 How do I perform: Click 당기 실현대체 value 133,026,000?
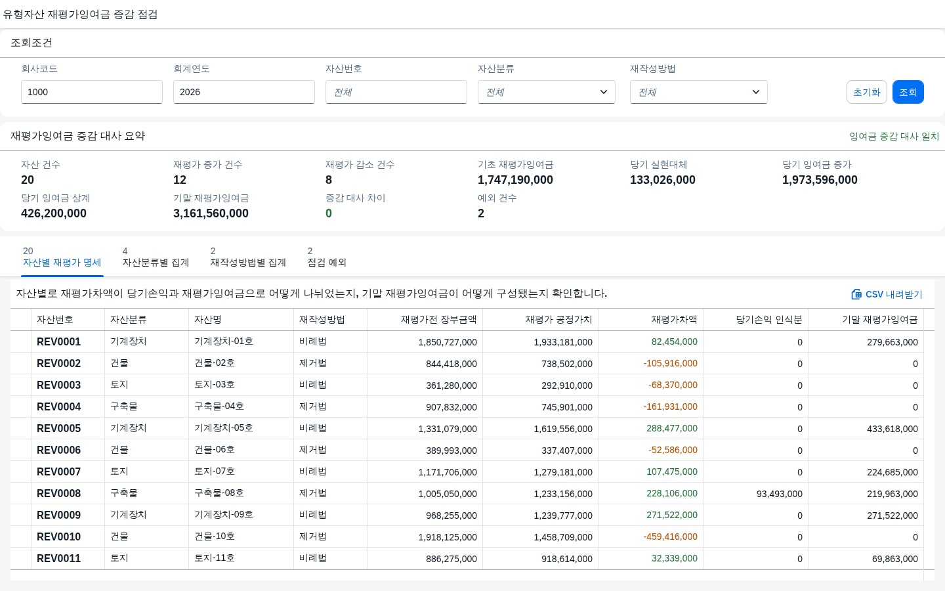point(663,180)
